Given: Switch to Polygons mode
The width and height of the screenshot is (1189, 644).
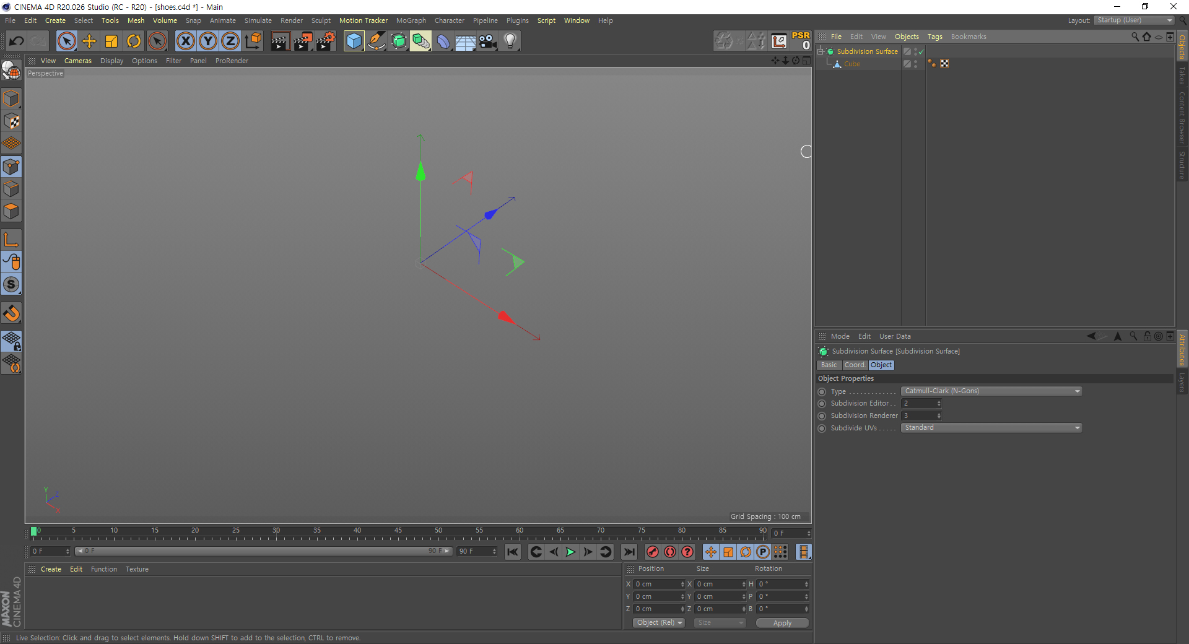Looking at the screenshot, I should [x=11, y=211].
